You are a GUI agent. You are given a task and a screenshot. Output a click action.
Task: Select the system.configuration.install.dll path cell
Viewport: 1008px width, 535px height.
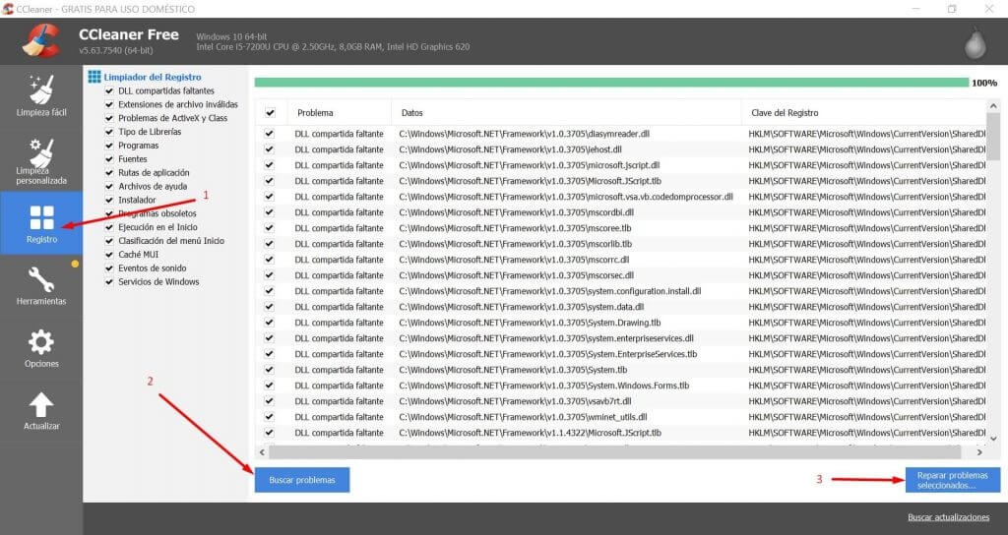coord(549,291)
